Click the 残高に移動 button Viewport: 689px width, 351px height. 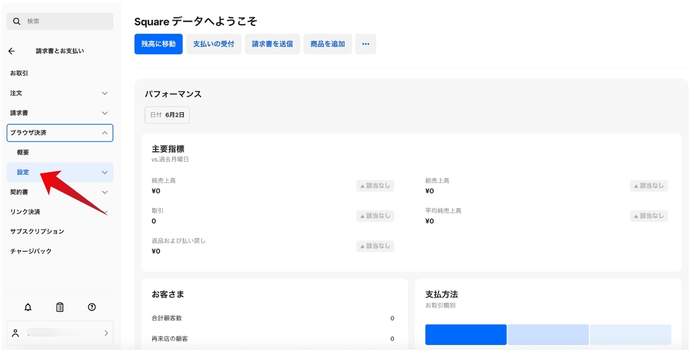[x=159, y=44]
